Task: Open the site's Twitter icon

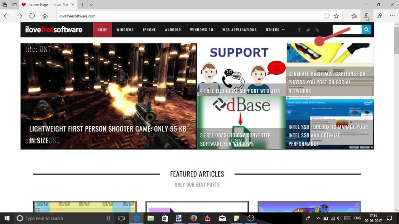Action: coord(308,30)
